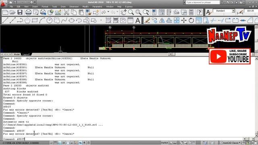The width and height of the screenshot is (258, 145).
Task: Open the Edit menu
Action: click(x=19, y=6)
